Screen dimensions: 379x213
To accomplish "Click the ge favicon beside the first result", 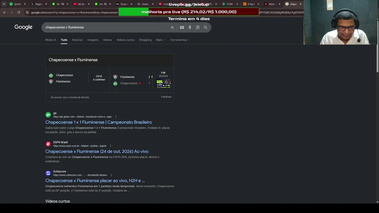I will [48, 115].
